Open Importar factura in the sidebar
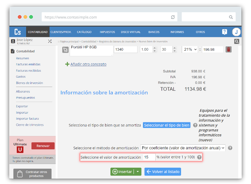The width and height of the screenshot is (251, 184). point(27,118)
